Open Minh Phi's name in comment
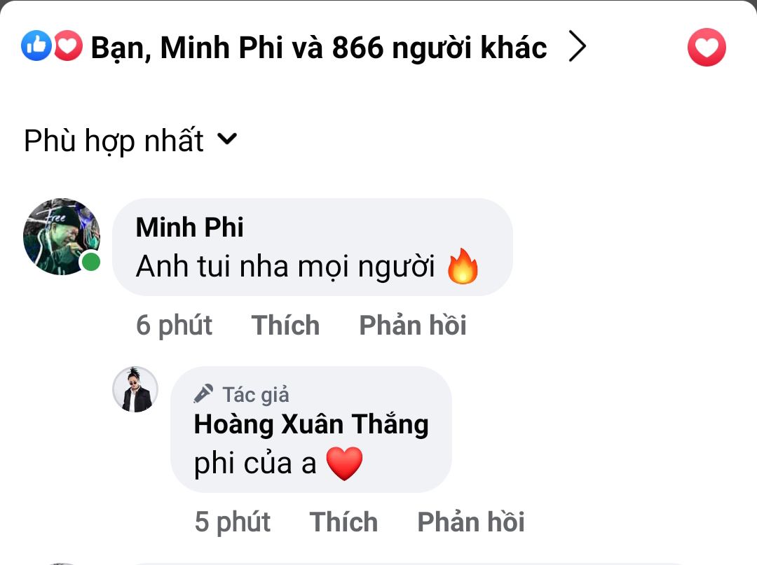 pos(190,227)
